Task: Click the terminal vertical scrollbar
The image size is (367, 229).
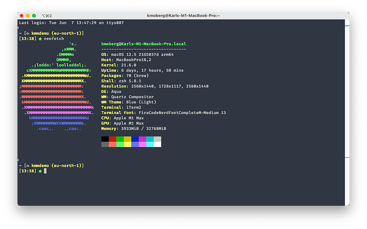Action: [x=347, y=112]
